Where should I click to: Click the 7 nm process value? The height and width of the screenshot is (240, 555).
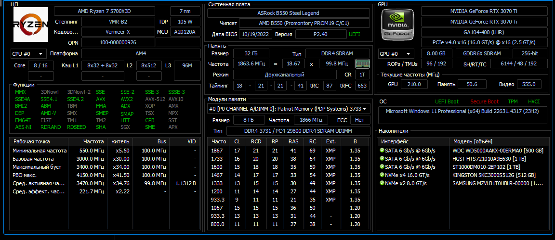click(185, 11)
